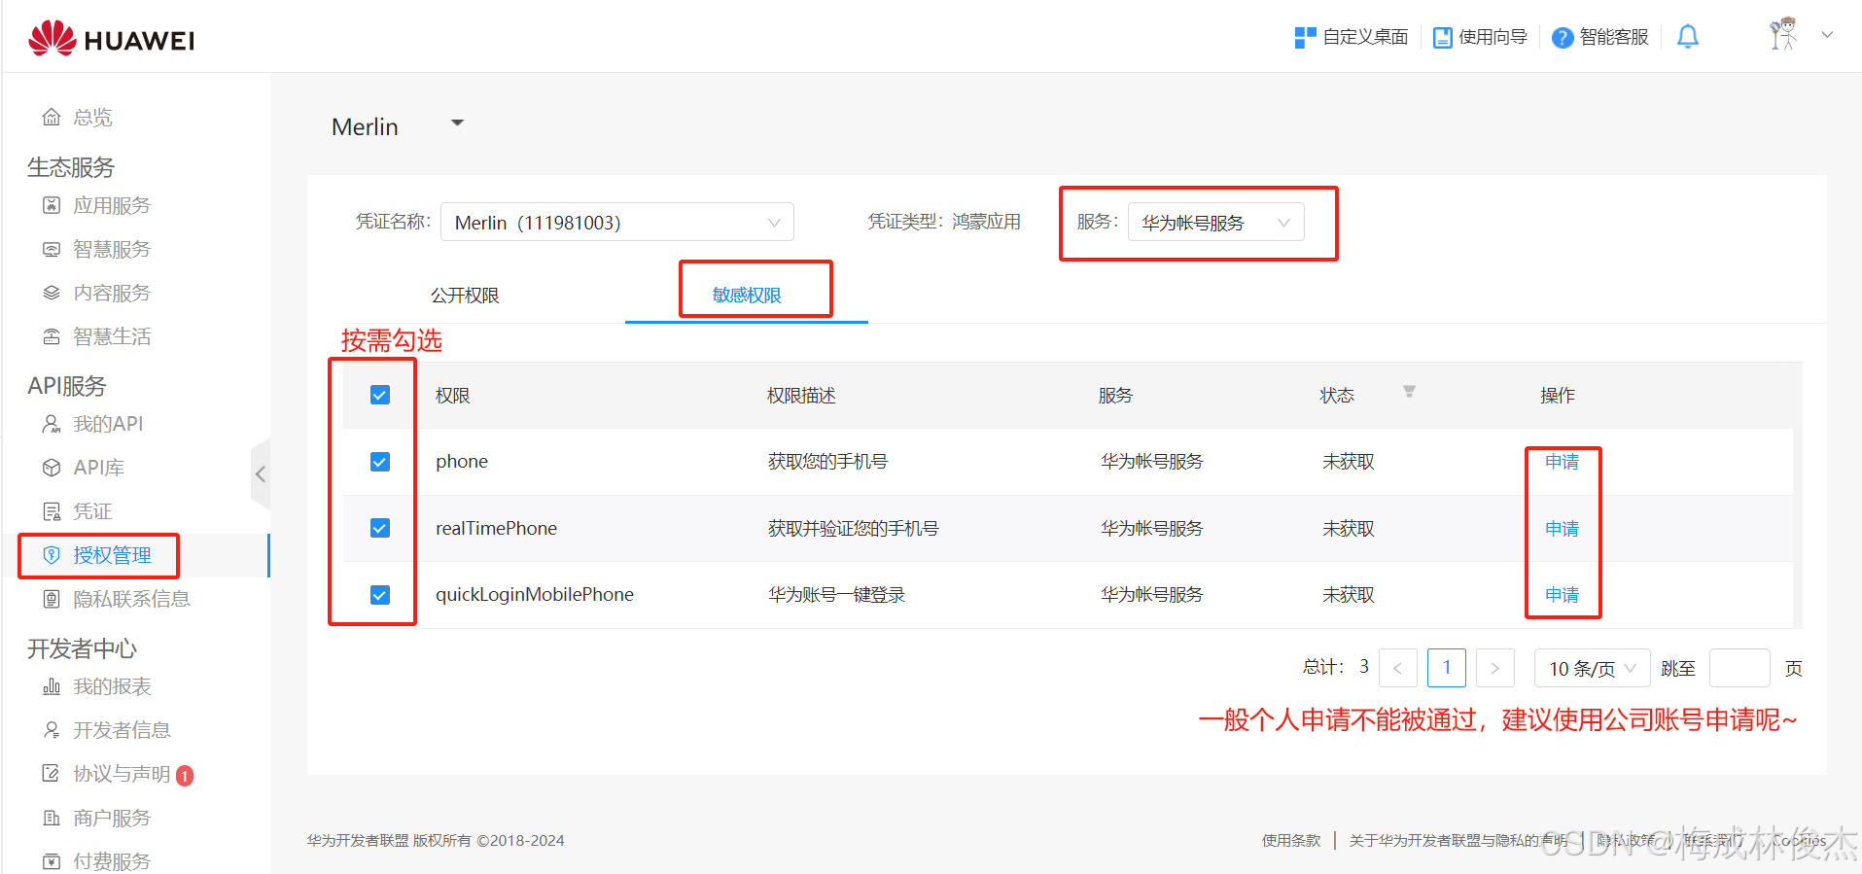This screenshot has width=1862, height=874.
Task: Open the smart customer service question icon
Action: coord(1563,37)
